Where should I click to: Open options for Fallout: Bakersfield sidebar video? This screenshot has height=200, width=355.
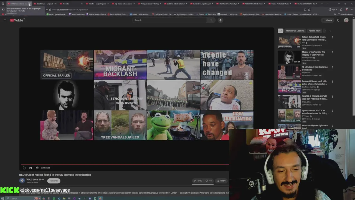pyautogui.click(x=332, y=37)
